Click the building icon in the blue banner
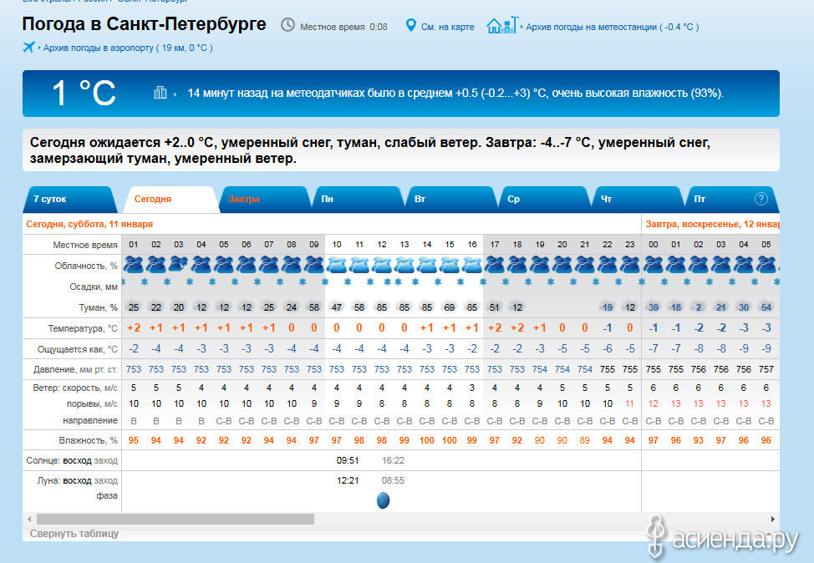This screenshot has width=814, height=563. click(160, 93)
